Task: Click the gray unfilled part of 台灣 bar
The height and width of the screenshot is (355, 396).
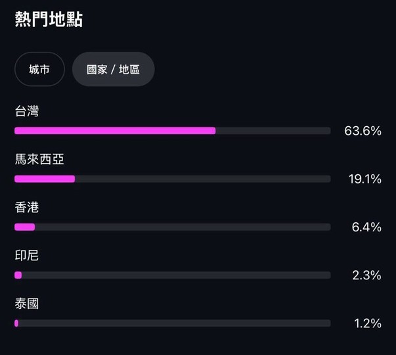Action: pyautogui.click(x=273, y=131)
